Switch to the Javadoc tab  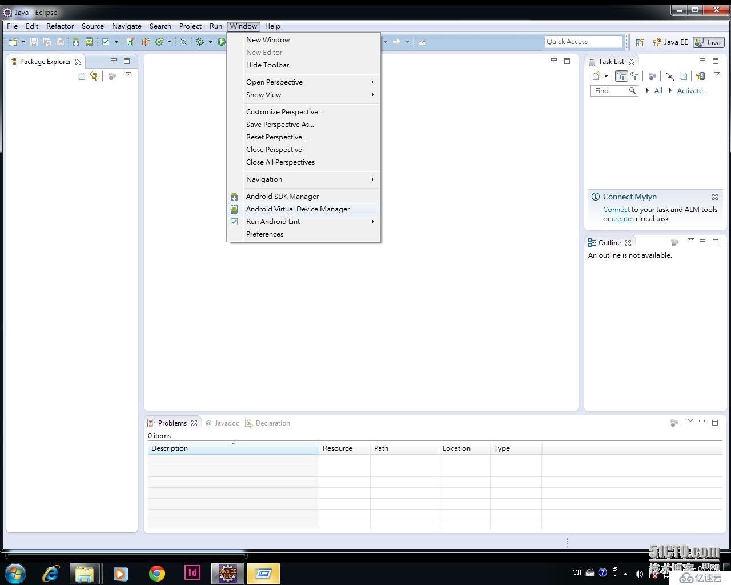222,423
